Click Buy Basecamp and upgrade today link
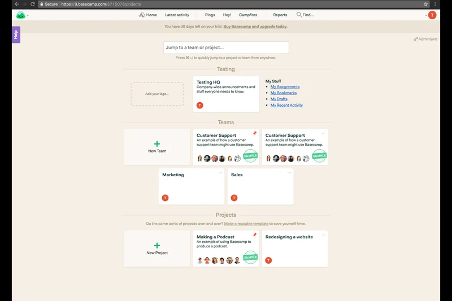The width and height of the screenshot is (452, 301). (x=255, y=27)
